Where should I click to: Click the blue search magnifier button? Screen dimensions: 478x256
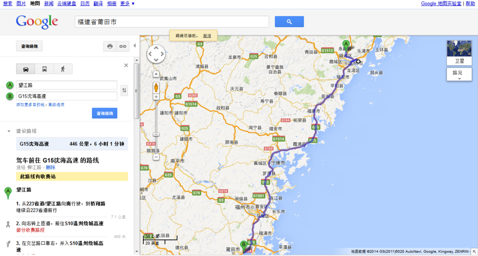click(x=289, y=22)
